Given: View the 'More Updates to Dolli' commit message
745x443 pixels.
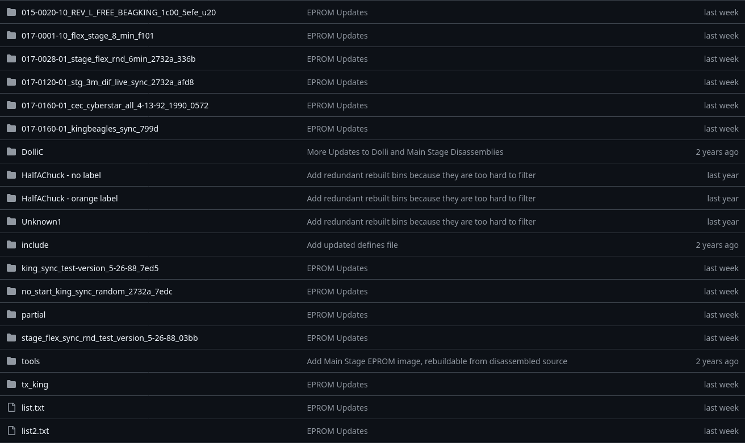Looking at the screenshot, I should click(405, 152).
